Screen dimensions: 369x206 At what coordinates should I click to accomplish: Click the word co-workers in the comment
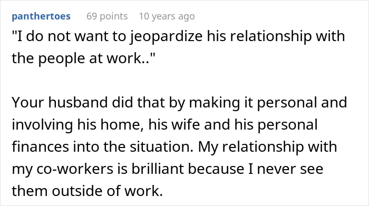pyautogui.click(x=75, y=169)
